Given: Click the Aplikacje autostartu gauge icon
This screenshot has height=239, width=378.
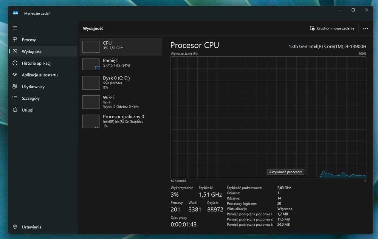Looking at the screenshot, I should pyautogui.click(x=15, y=74).
